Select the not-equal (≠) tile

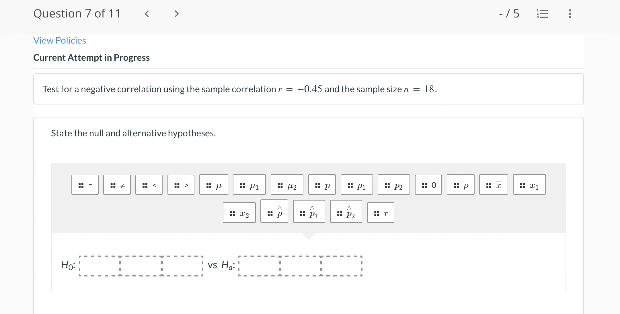point(117,185)
